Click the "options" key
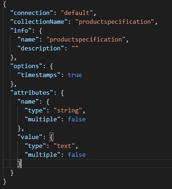This screenshot has height=189, width=172. tap(26, 66)
